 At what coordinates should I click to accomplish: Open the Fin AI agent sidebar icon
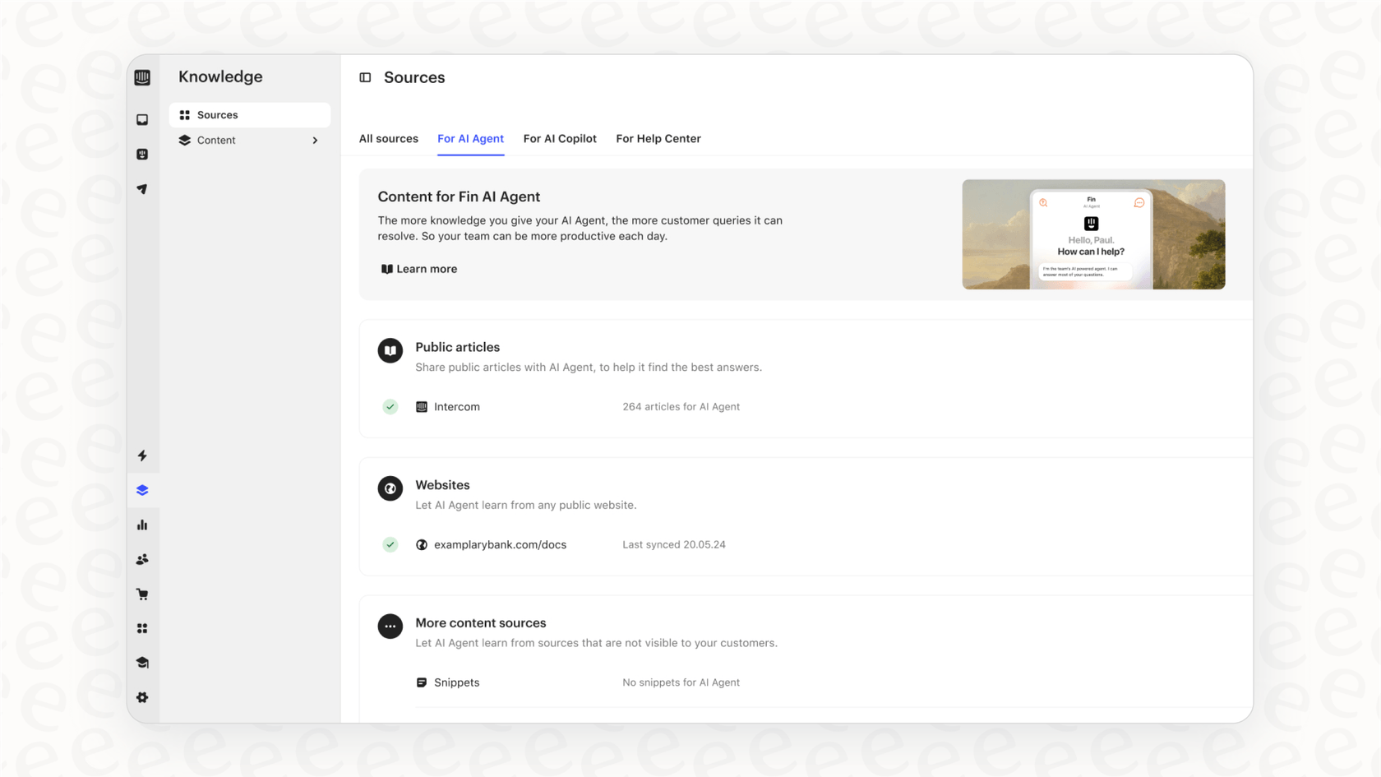pyautogui.click(x=142, y=155)
